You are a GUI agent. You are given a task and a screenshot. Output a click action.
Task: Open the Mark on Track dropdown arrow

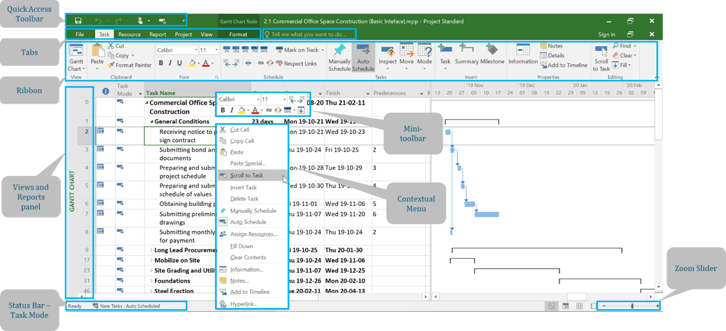tap(323, 50)
